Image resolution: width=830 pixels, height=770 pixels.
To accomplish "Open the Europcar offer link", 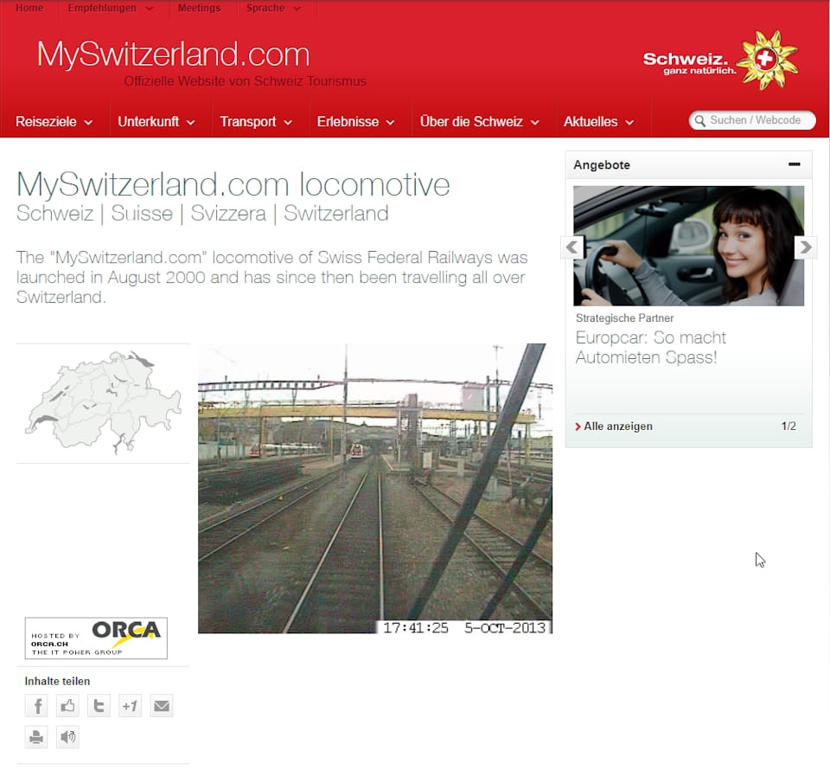I will [x=650, y=348].
